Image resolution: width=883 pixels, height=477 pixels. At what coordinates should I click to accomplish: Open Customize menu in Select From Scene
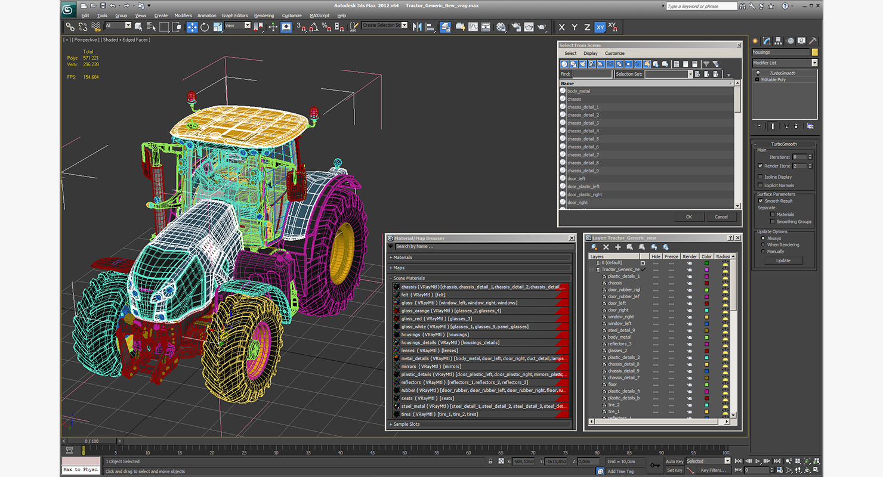point(615,54)
